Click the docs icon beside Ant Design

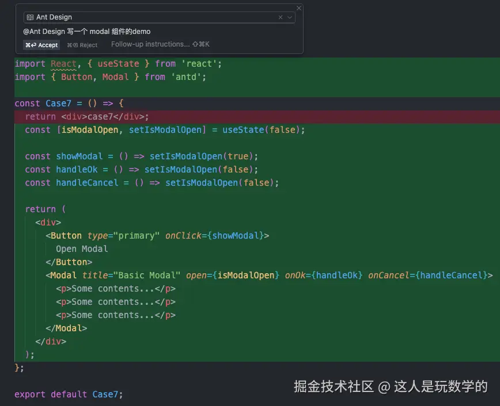coord(30,17)
